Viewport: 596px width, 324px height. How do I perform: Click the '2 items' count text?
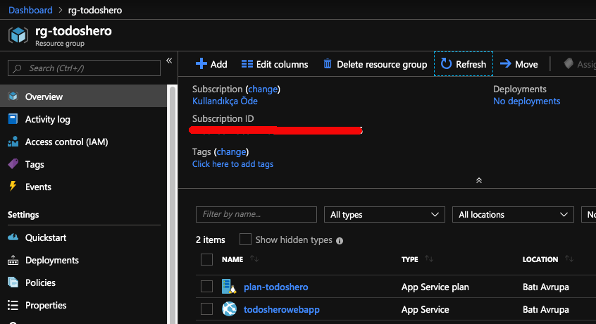pyautogui.click(x=210, y=239)
